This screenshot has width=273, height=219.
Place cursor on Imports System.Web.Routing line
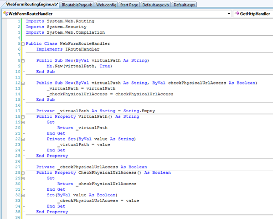tap(60, 21)
